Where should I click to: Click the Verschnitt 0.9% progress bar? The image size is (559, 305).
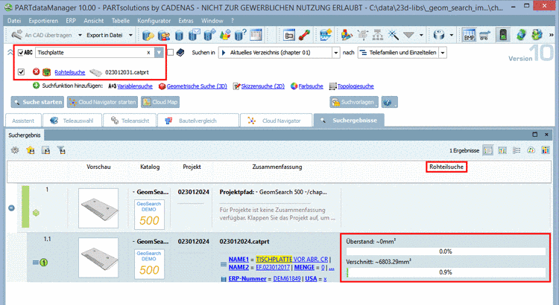click(x=446, y=272)
